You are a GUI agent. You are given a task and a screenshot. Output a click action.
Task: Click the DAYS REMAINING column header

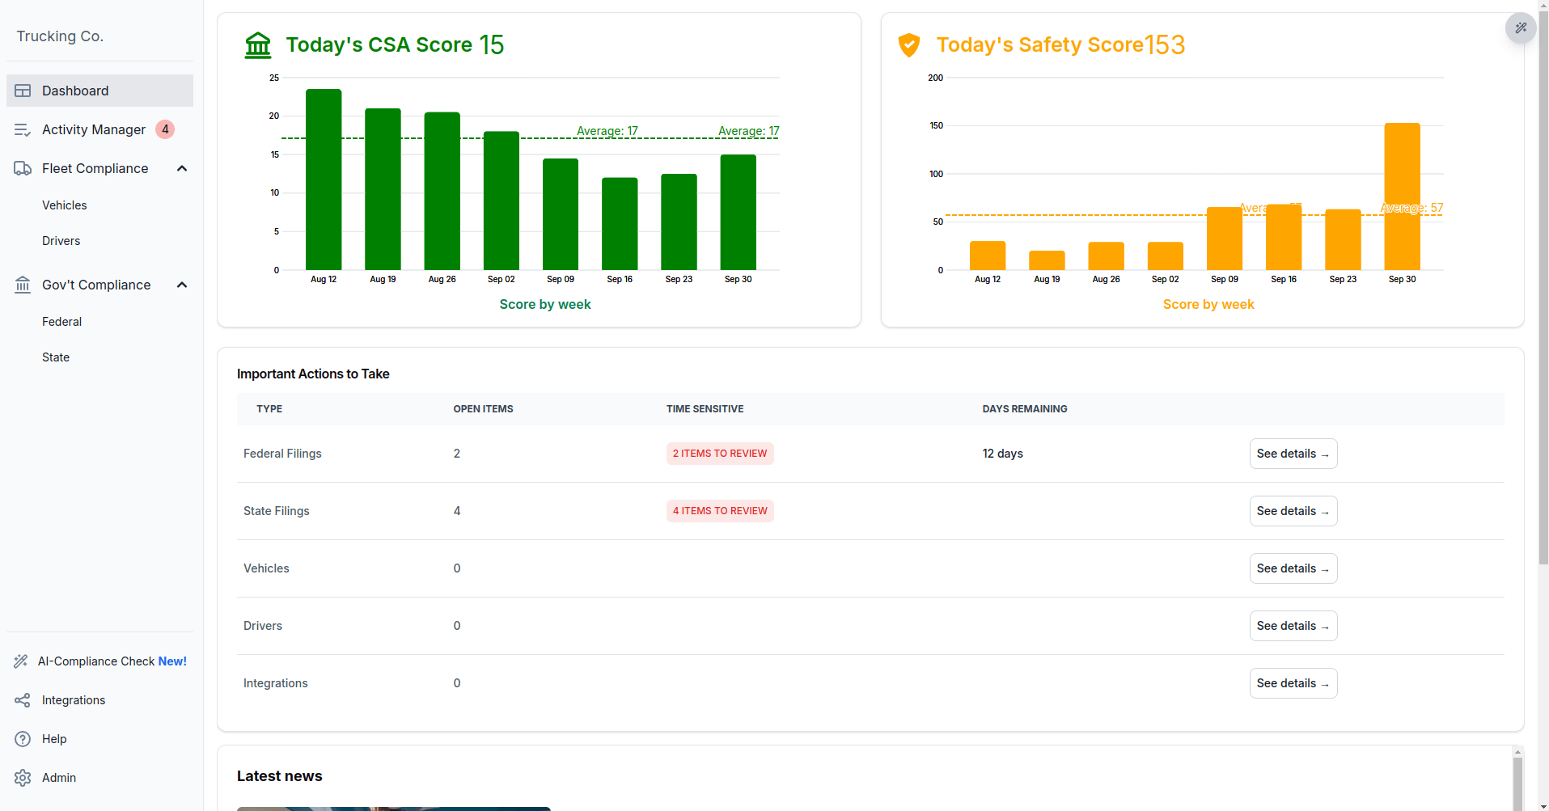click(1025, 409)
